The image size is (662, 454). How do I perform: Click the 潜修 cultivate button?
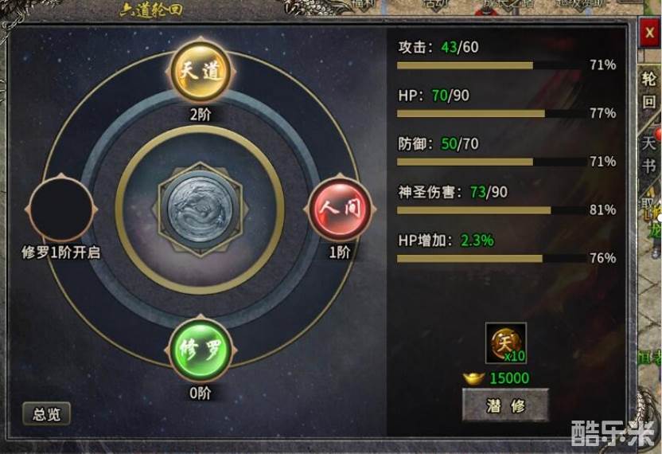505,405
